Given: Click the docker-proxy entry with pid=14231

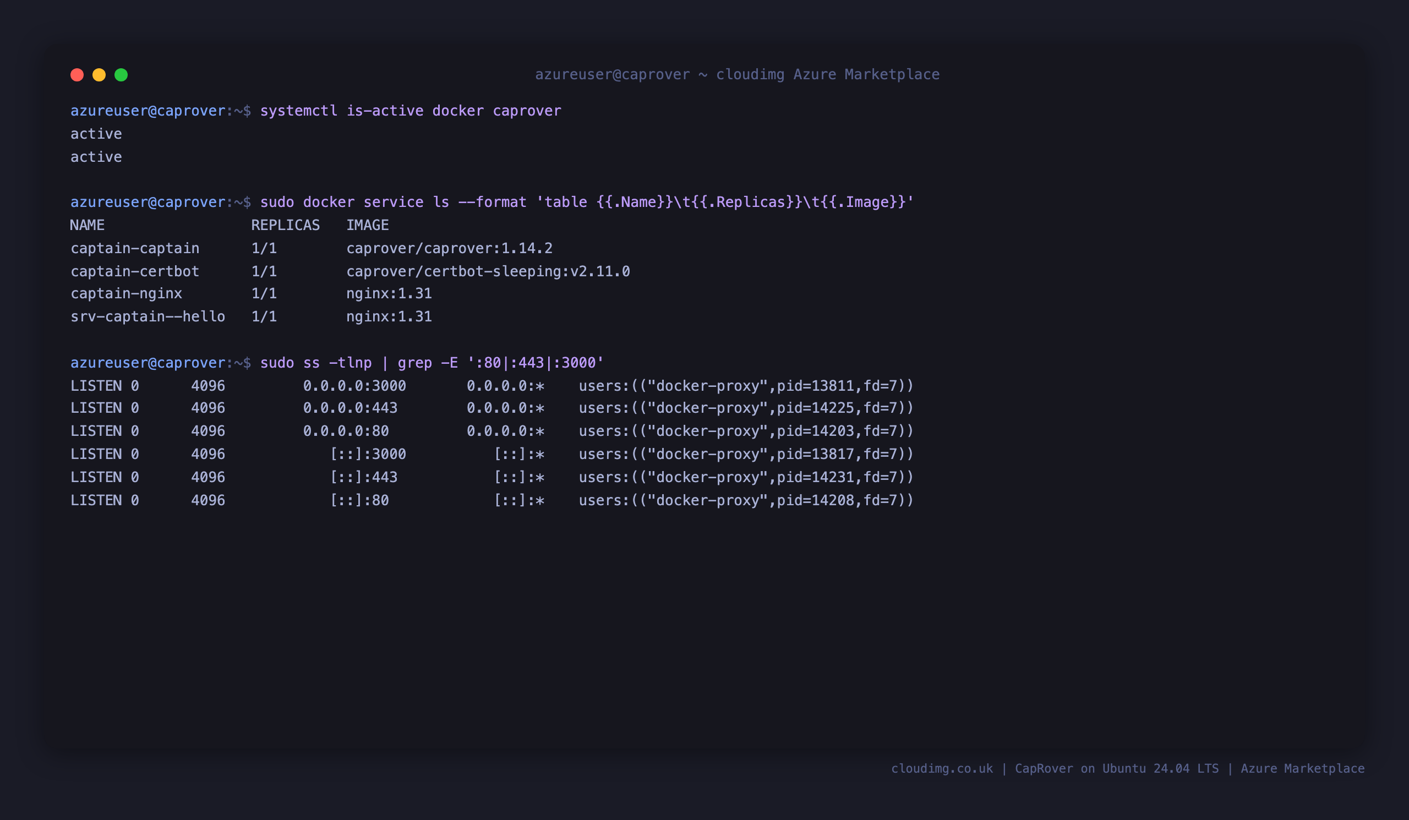Looking at the screenshot, I should (x=746, y=477).
